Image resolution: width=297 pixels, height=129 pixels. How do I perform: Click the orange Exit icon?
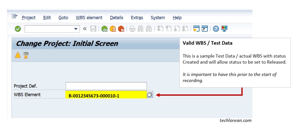click(x=113, y=29)
